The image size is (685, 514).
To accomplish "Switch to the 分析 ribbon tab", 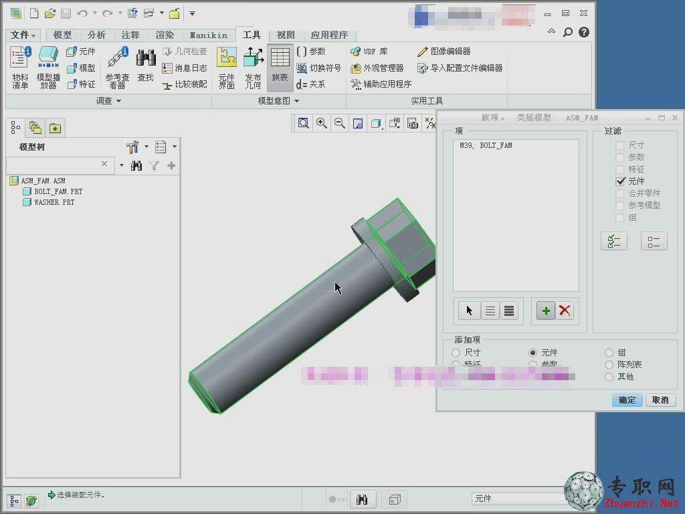I will pyautogui.click(x=96, y=35).
